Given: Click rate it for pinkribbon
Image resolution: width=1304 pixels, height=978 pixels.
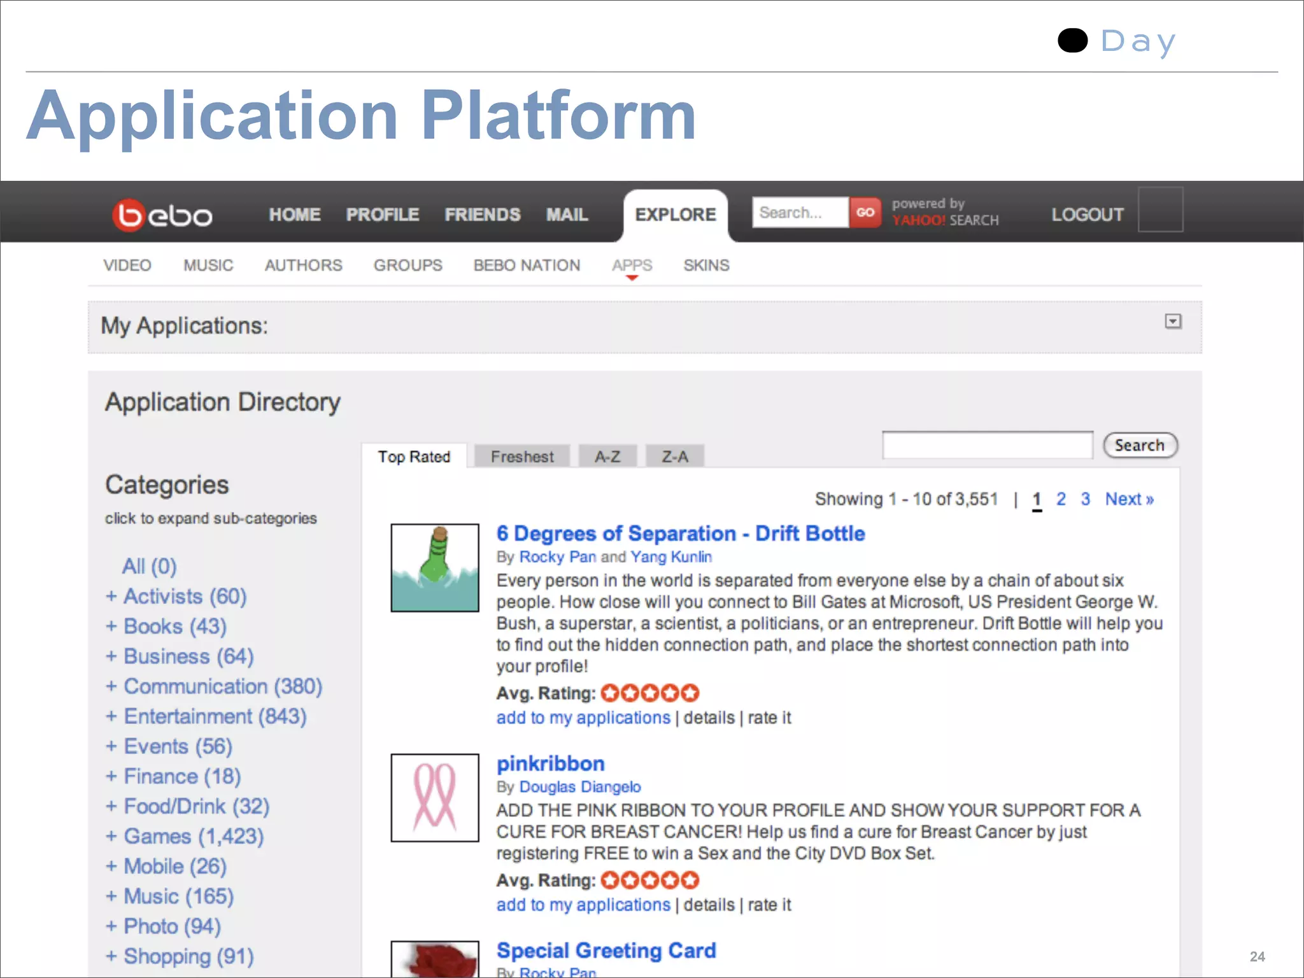Looking at the screenshot, I should [769, 905].
